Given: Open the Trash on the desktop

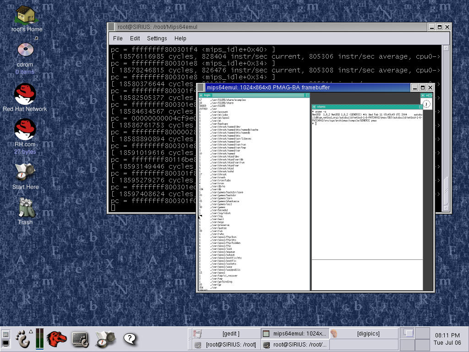Looking at the screenshot, I should 25,208.
